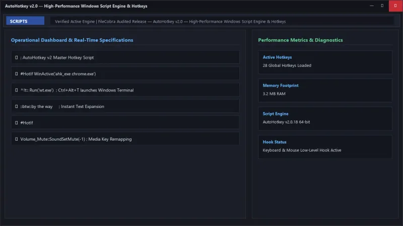Minimize the AutoHotkey window
This screenshot has height=226, width=403.
(372, 6)
